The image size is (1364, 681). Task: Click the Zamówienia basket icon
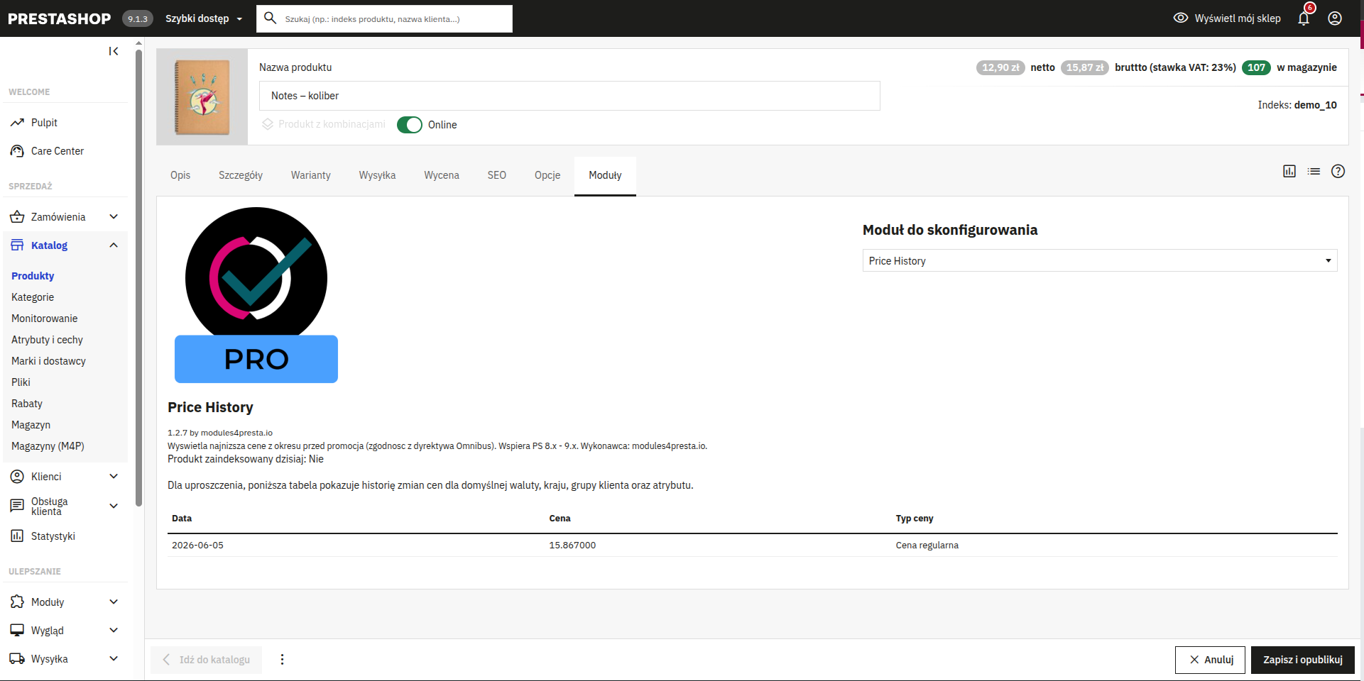click(x=17, y=217)
